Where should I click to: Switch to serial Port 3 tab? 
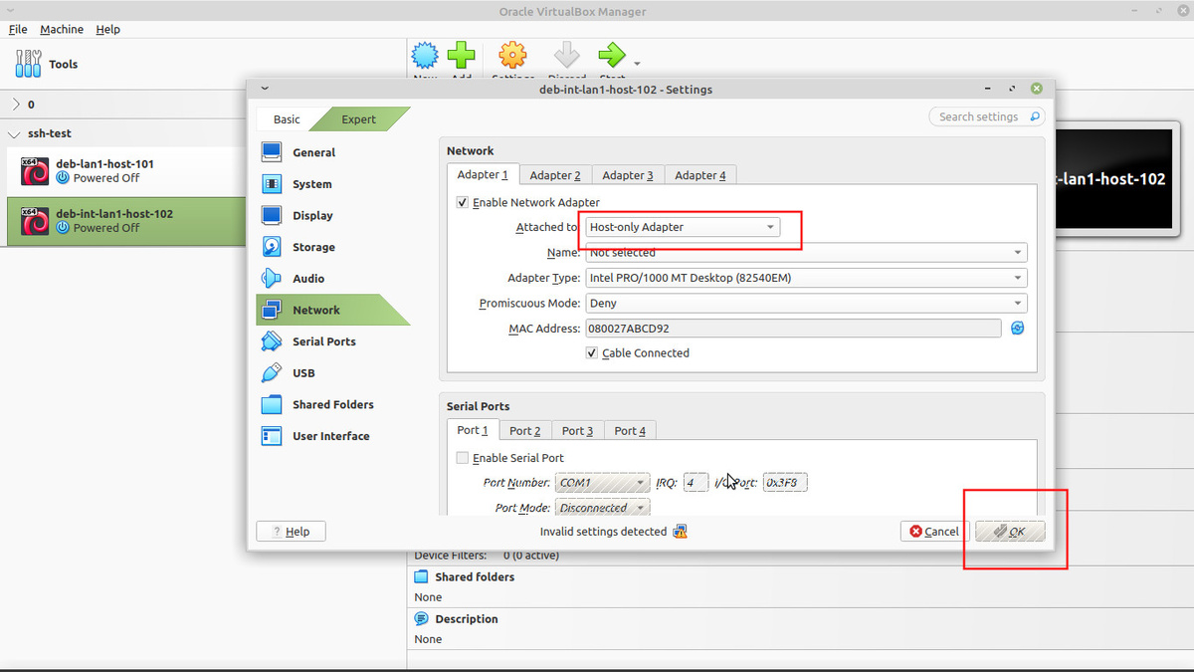tap(577, 431)
